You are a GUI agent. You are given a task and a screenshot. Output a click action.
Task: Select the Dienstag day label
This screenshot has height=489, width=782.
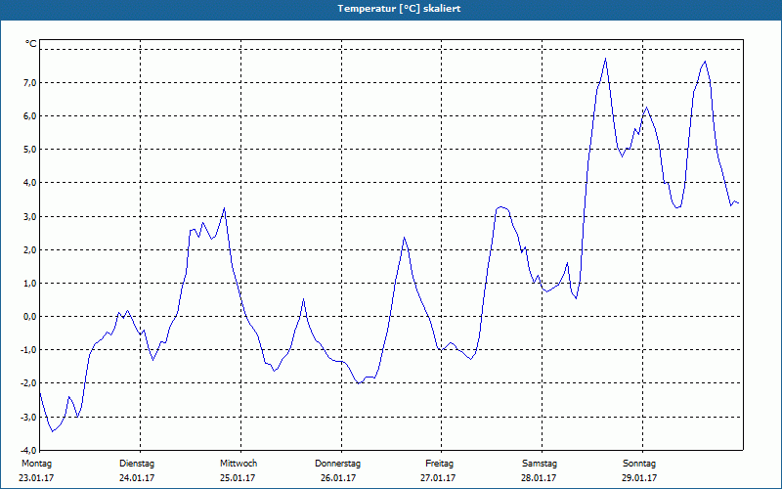(137, 464)
